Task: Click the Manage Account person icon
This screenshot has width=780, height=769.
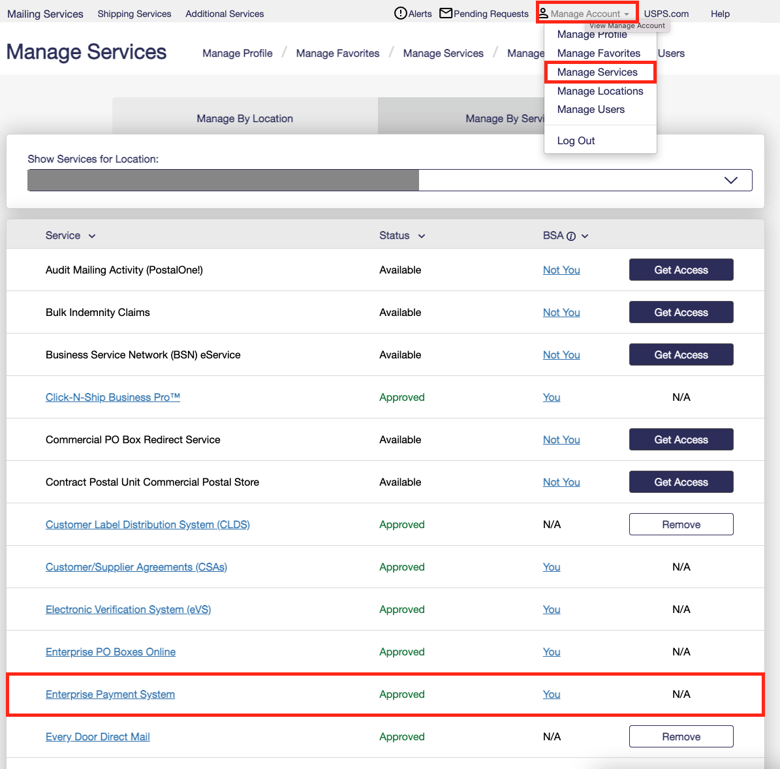Action: (x=543, y=13)
